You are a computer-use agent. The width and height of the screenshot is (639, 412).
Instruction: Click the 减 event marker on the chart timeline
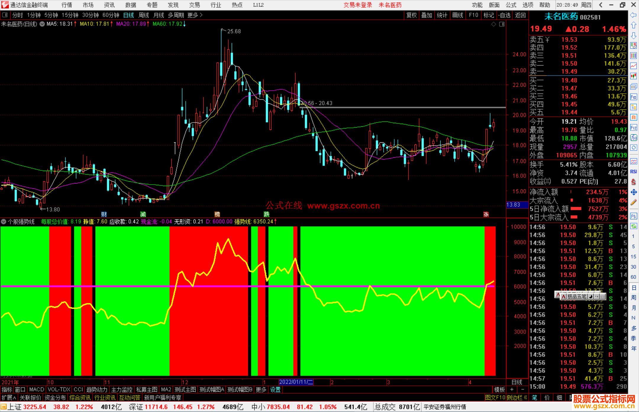(143, 214)
